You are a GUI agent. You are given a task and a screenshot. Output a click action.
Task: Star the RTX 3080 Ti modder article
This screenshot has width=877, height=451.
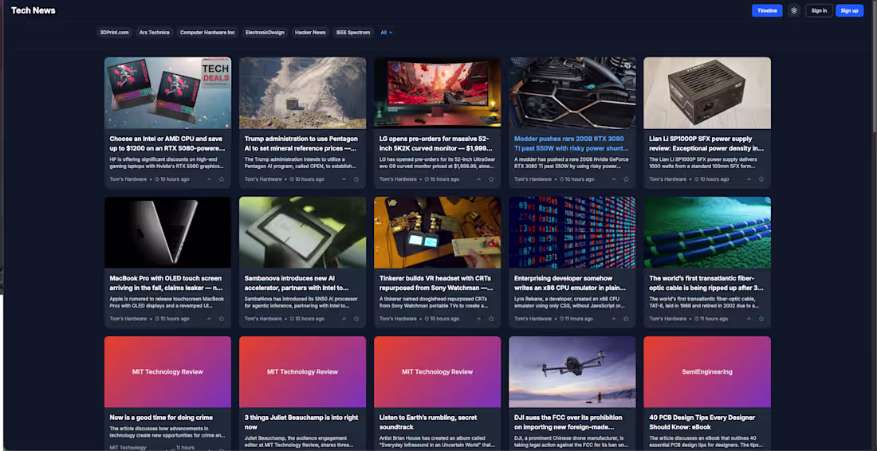626,179
